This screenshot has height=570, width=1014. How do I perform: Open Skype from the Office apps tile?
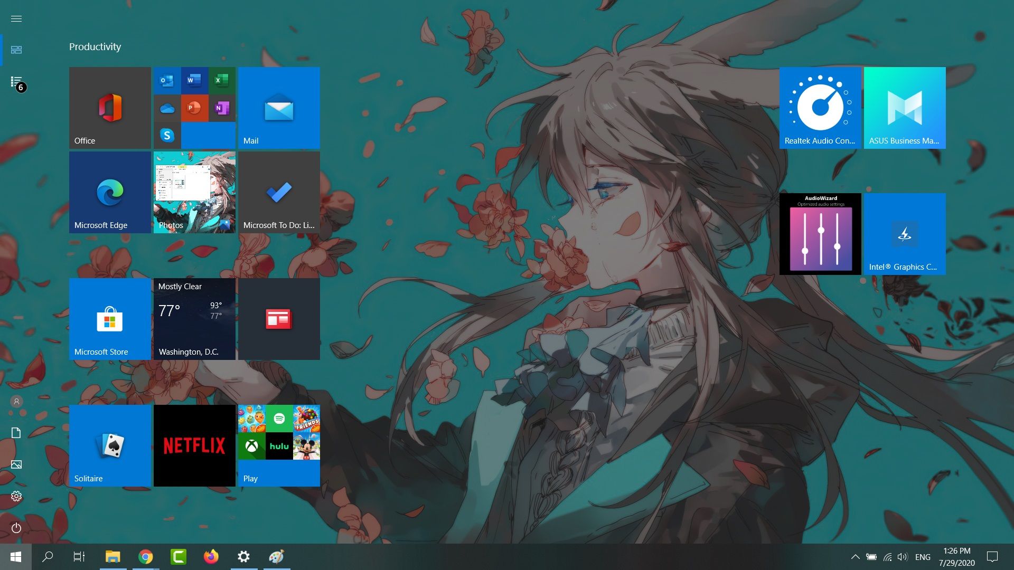pos(167,136)
